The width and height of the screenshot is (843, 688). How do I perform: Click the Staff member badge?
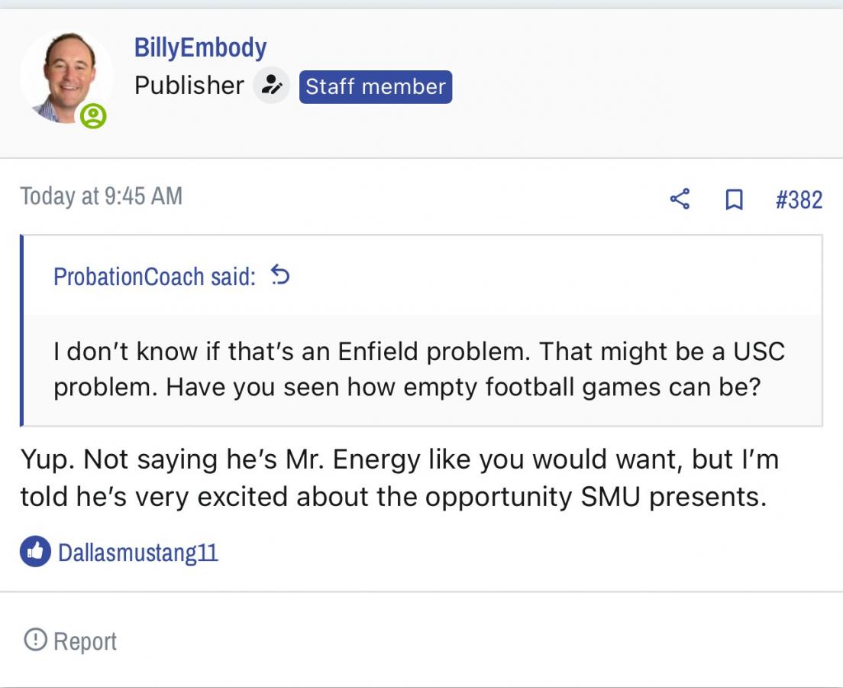[x=375, y=86]
